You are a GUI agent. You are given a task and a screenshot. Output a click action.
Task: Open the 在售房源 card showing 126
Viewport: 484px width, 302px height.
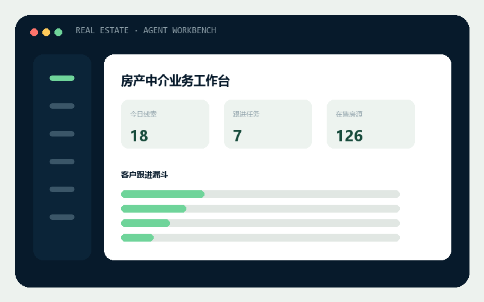tap(371, 124)
